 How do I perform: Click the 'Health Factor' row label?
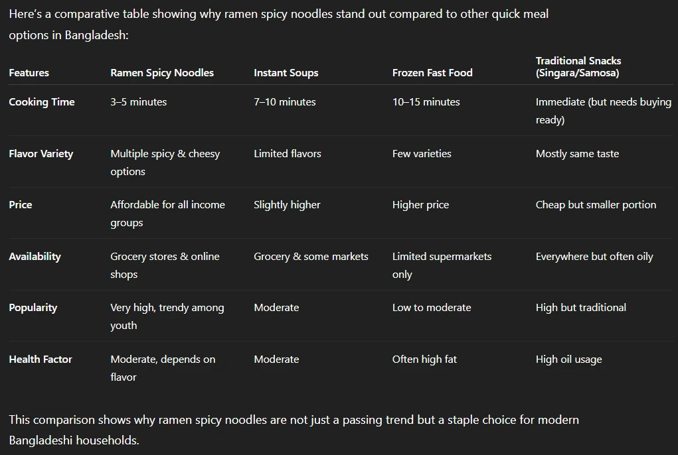tap(41, 359)
